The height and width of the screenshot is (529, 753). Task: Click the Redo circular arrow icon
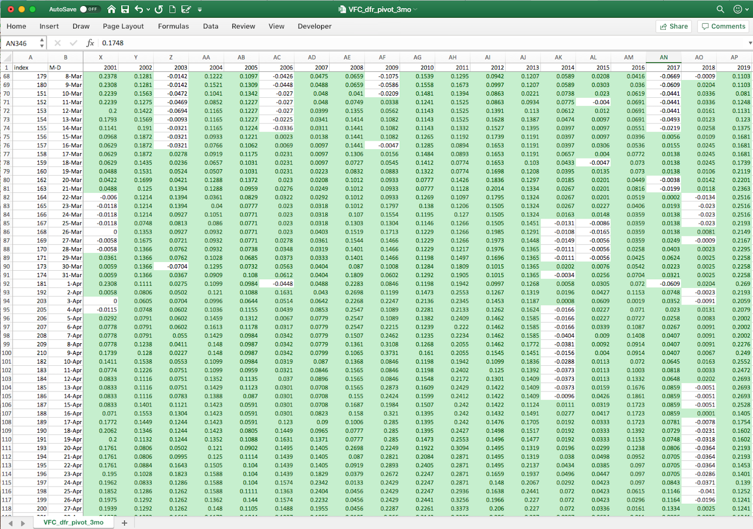click(x=159, y=9)
